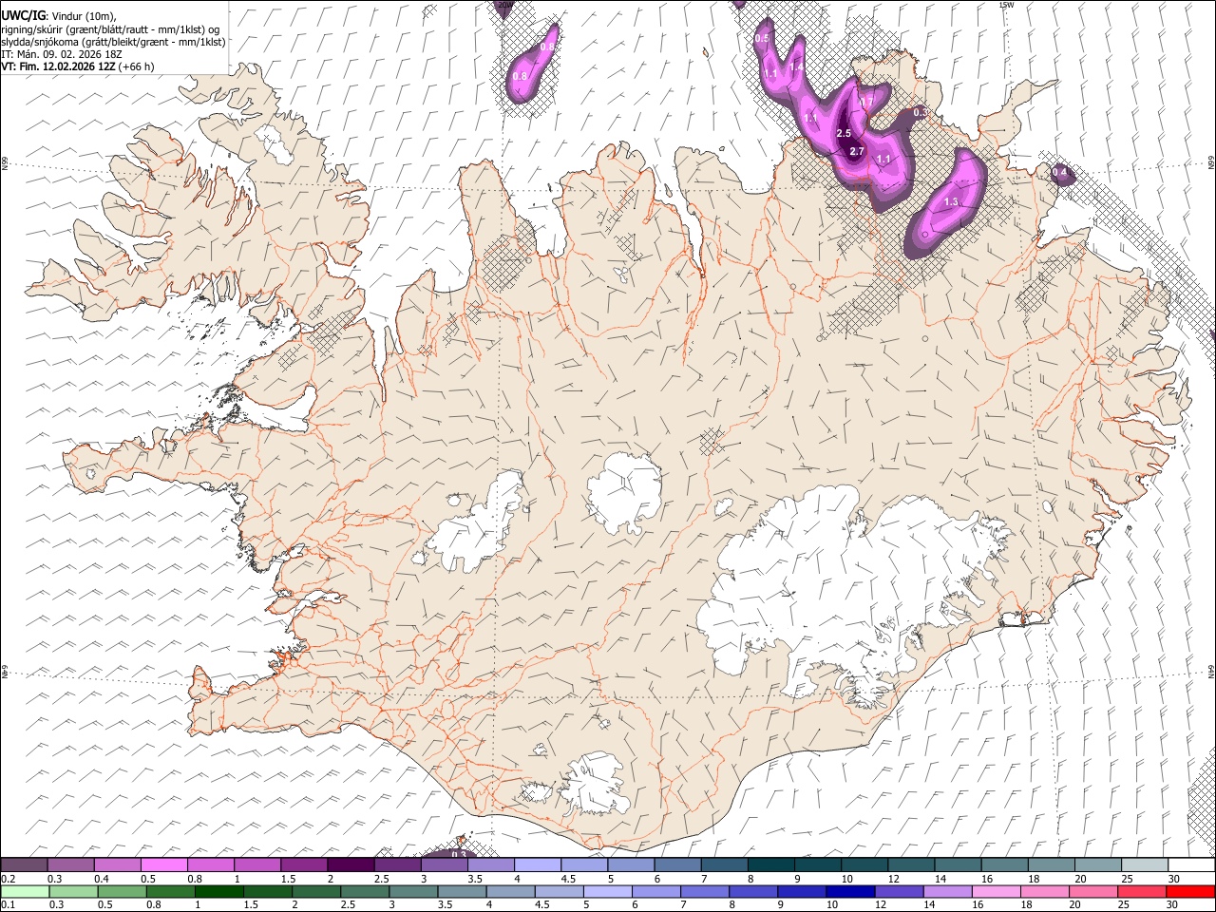Select upper legend swatch between 0.5 and 0.8
1216x912 pixels.
point(164,864)
